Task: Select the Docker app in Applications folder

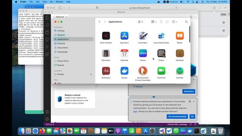Action: click(124, 71)
